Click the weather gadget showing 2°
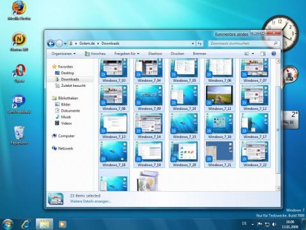 tap(291, 119)
